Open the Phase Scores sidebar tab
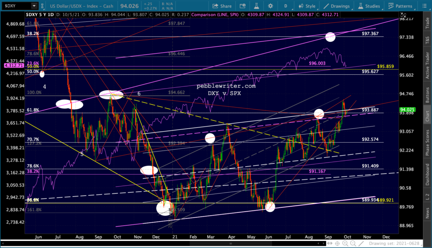Viewport: 432px width, 248px height. point(427,143)
